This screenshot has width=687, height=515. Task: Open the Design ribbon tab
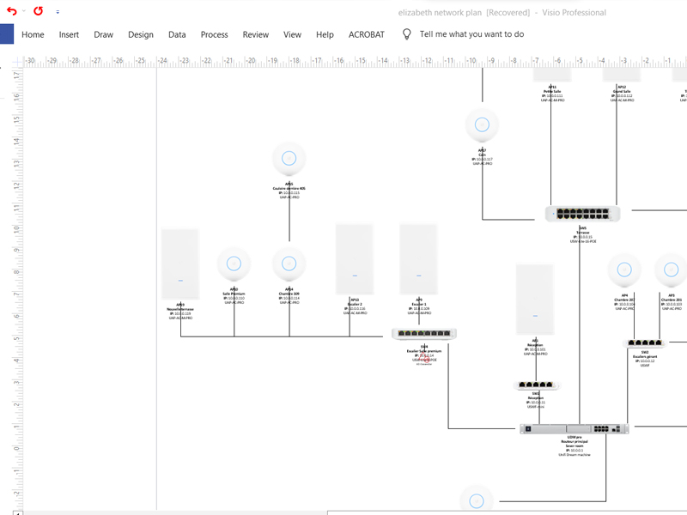pos(141,34)
